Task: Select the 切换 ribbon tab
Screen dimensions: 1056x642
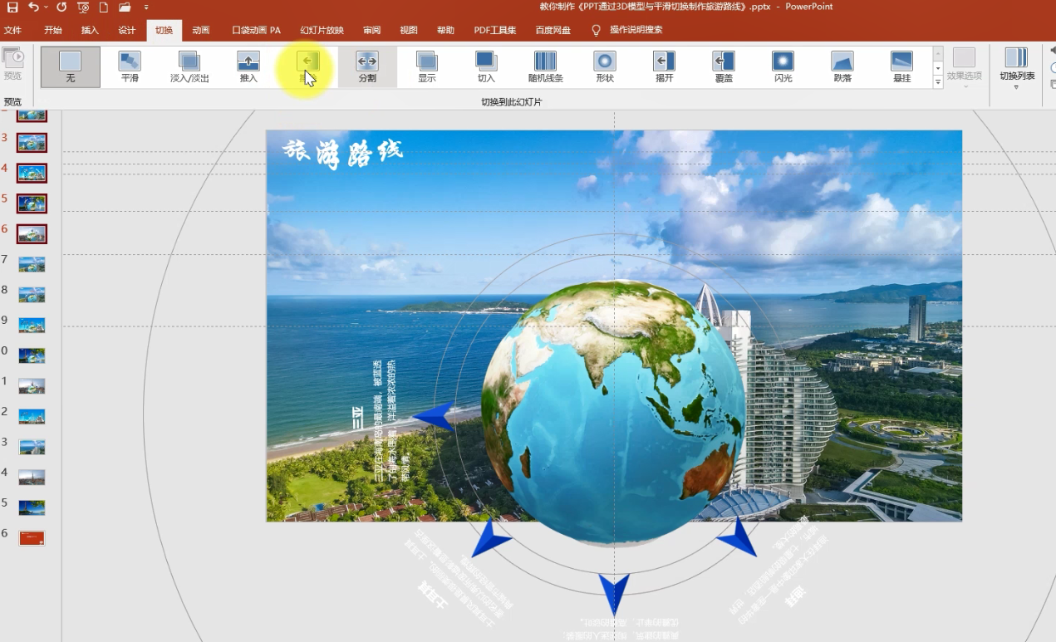Action: (x=165, y=31)
